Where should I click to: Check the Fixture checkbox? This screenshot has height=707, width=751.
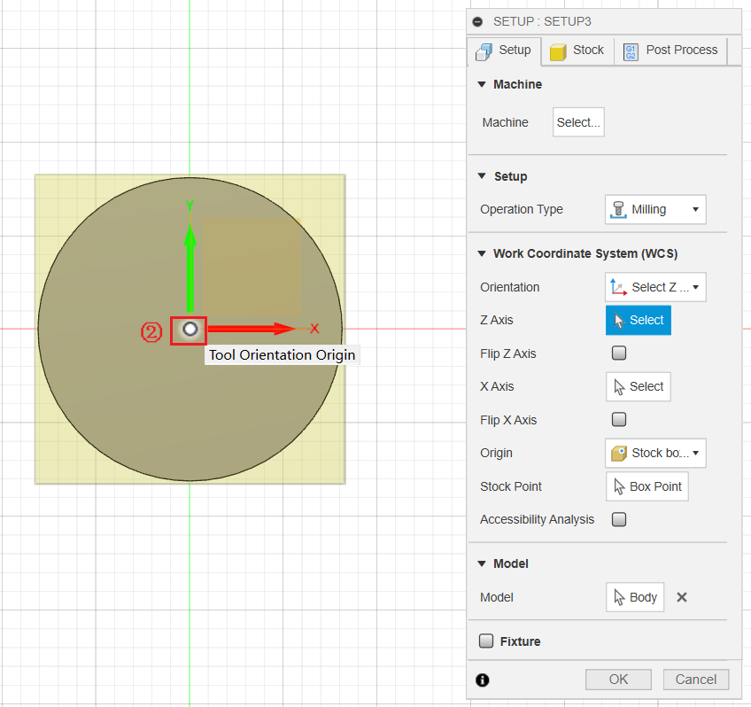point(486,641)
